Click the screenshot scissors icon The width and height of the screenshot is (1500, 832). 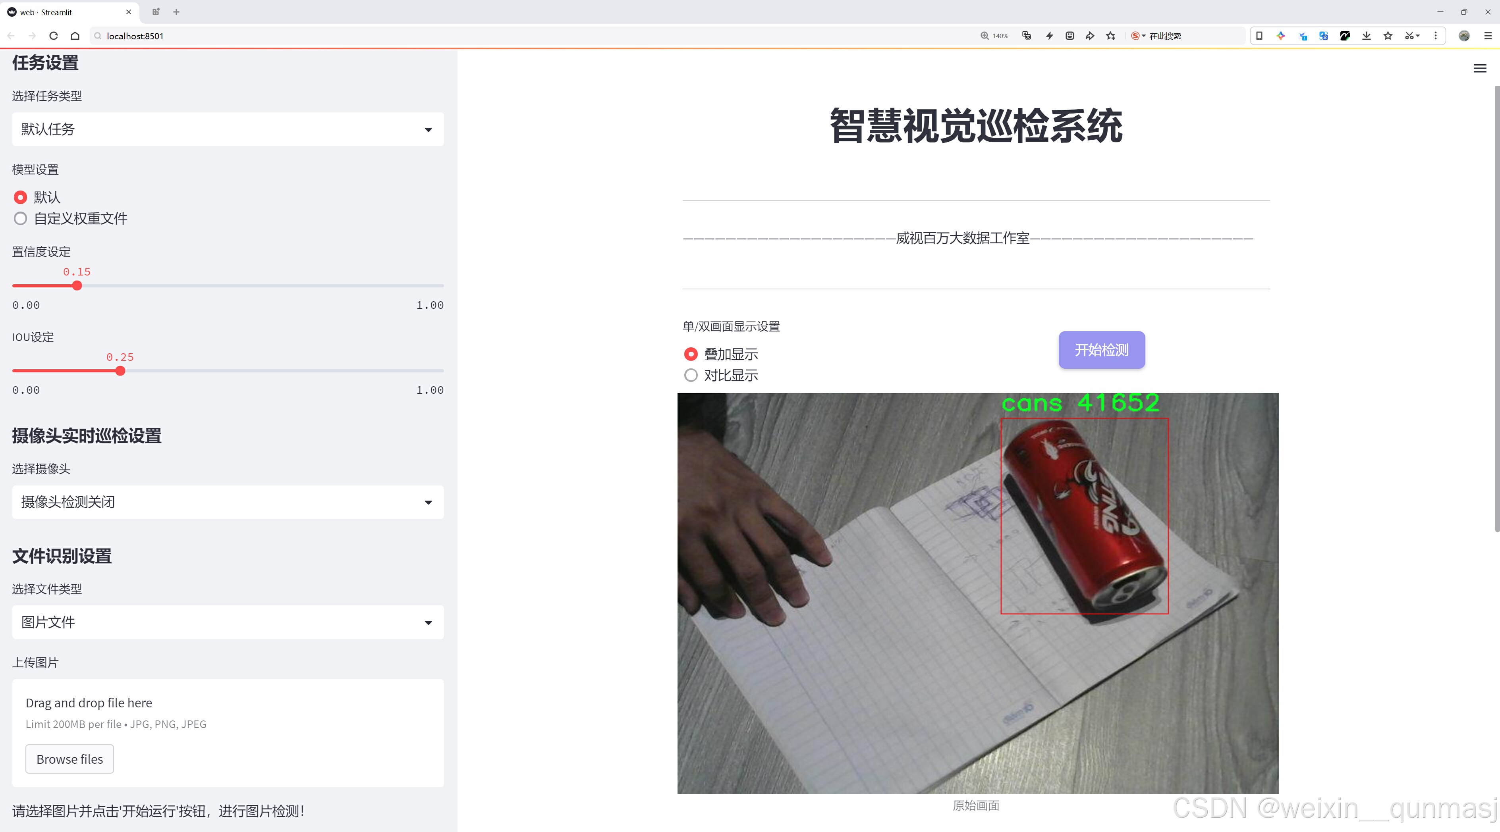(1408, 35)
